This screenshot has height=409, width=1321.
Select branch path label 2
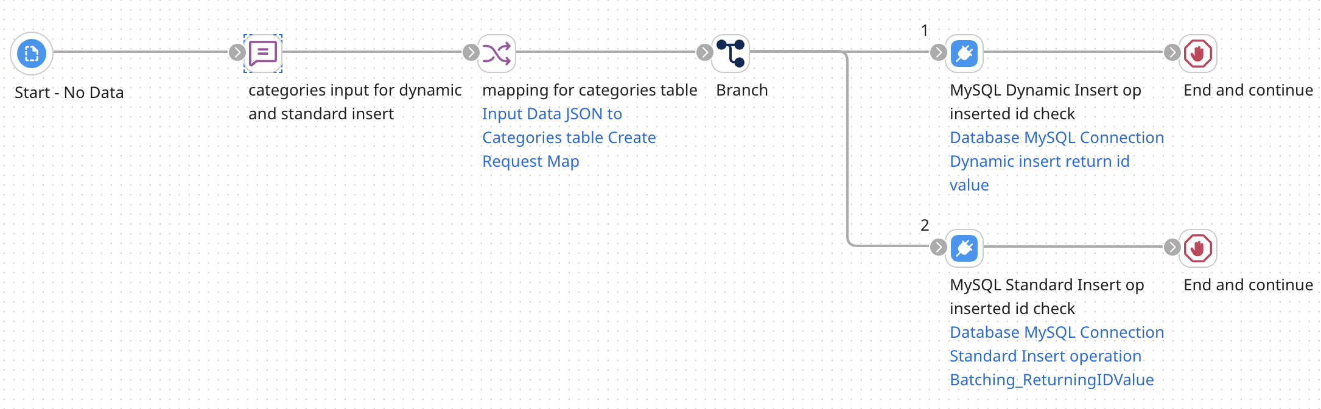pos(925,225)
